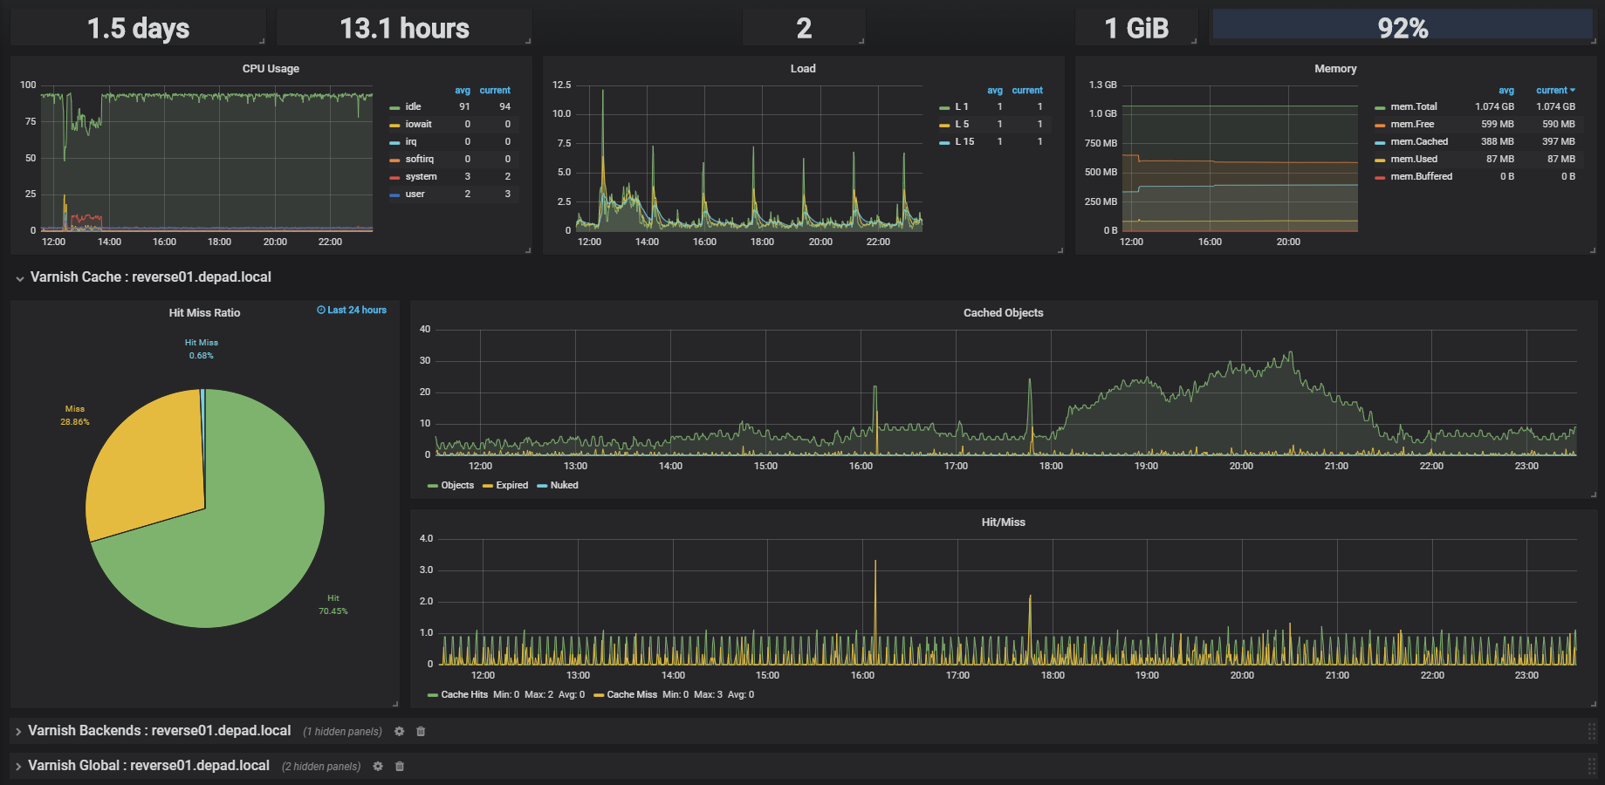The image size is (1605, 785).
Task: Toggle the Expired series in Cached Objects
Action: pos(511,485)
